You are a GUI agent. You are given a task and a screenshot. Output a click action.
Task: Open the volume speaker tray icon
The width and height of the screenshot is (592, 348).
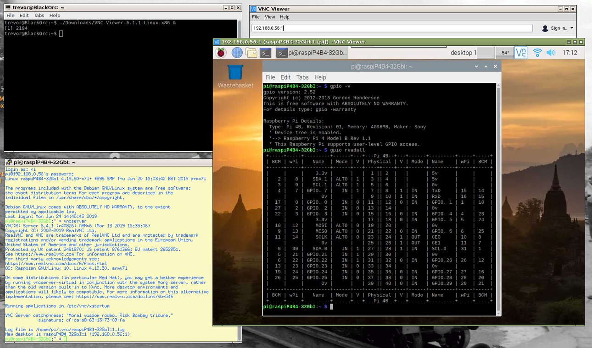(551, 53)
